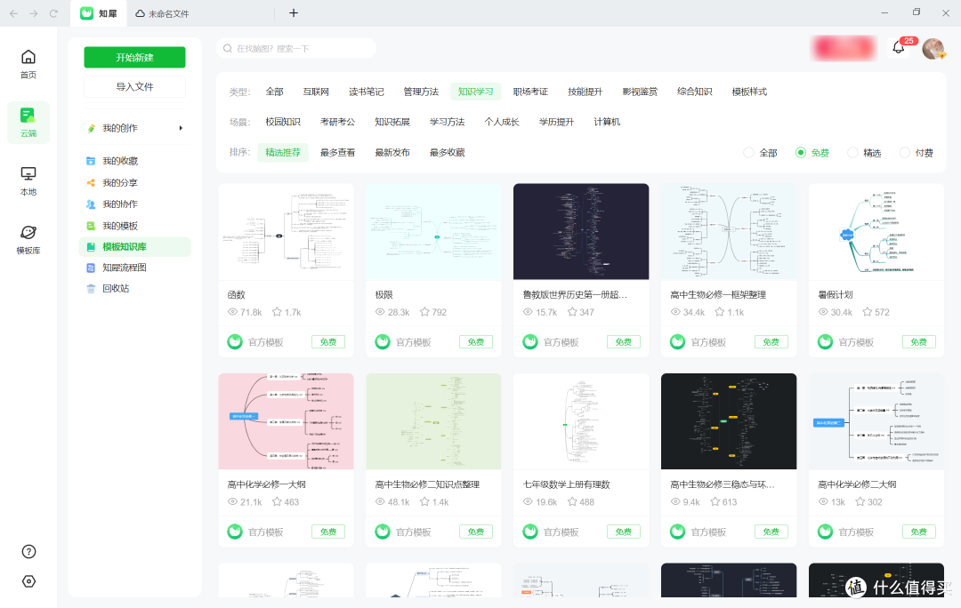Filter scene by 计算机
This screenshot has width=961, height=608.
tap(607, 122)
